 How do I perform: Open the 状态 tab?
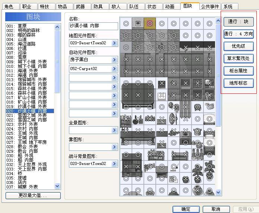[153, 6]
